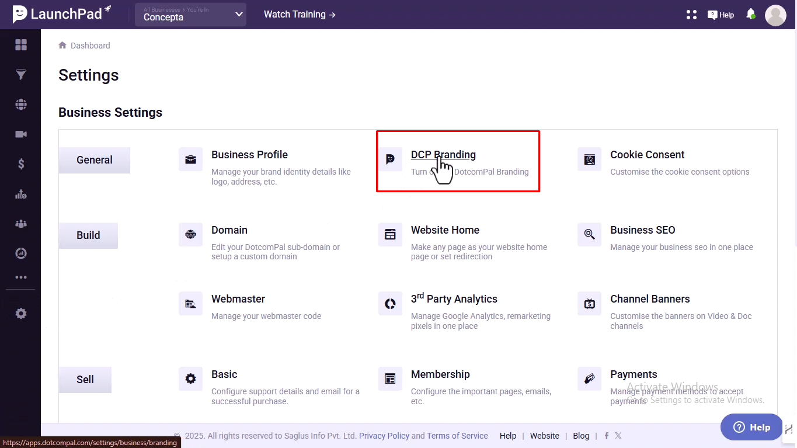
Task: Open the analytics gauge icon in sidebar
Action: tap(21, 253)
